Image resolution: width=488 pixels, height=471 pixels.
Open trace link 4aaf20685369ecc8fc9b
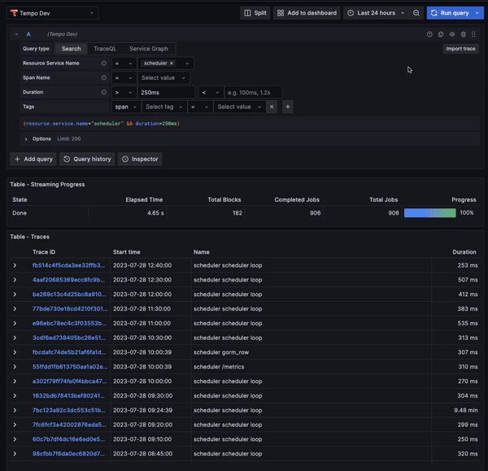(68, 280)
